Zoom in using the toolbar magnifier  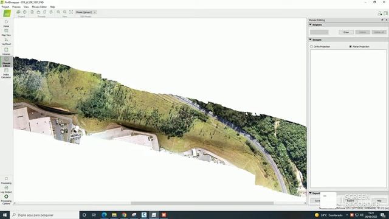click(x=58, y=12)
